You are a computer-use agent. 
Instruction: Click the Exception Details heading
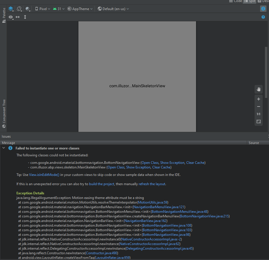30,193
